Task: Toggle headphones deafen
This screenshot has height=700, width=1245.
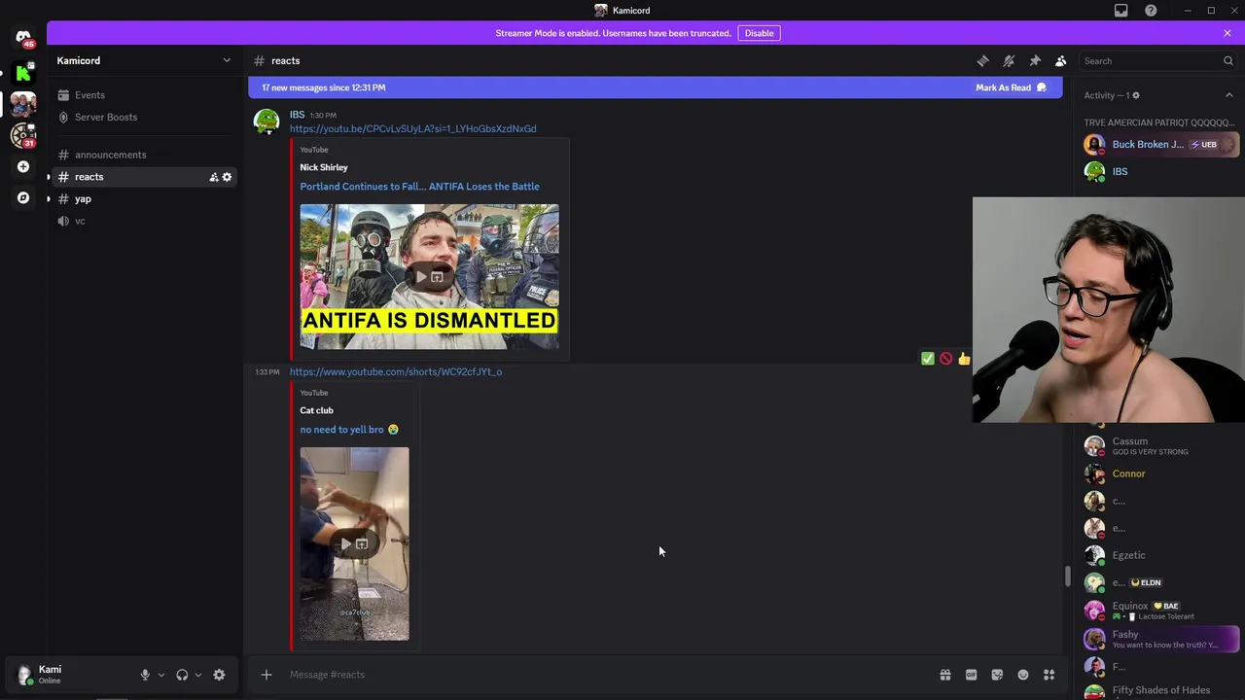Action: [x=182, y=675]
